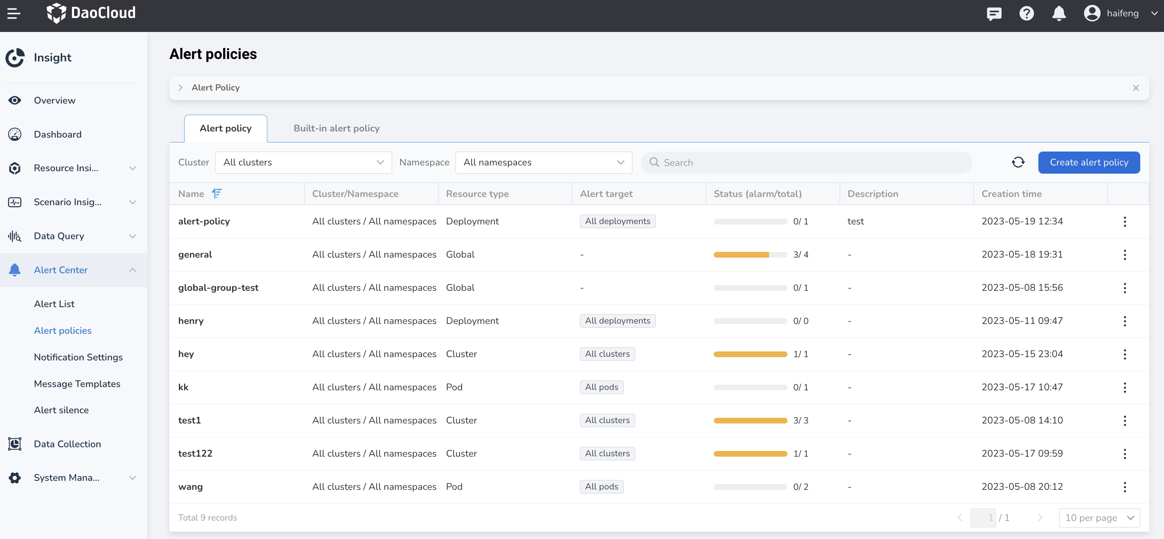Click the DaoCloud logo
The height and width of the screenshot is (539, 1164).
tap(91, 13)
